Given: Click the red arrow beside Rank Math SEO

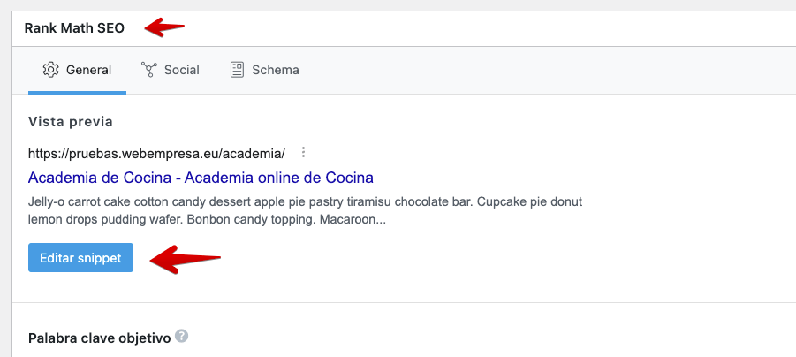Looking at the screenshot, I should tap(164, 27).
